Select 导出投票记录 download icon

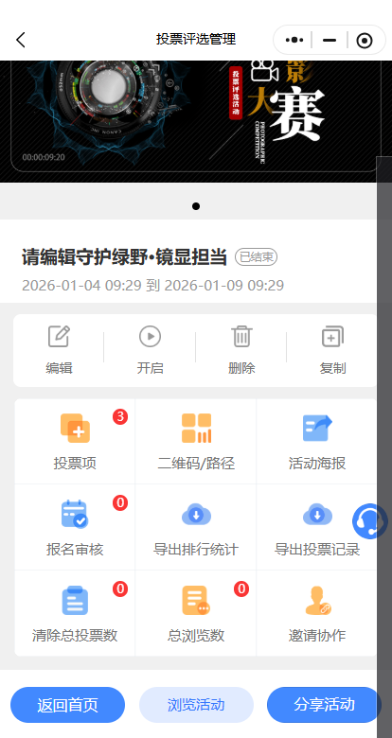317,515
